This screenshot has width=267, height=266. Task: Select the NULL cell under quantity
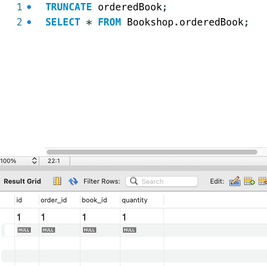coord(130,230)
